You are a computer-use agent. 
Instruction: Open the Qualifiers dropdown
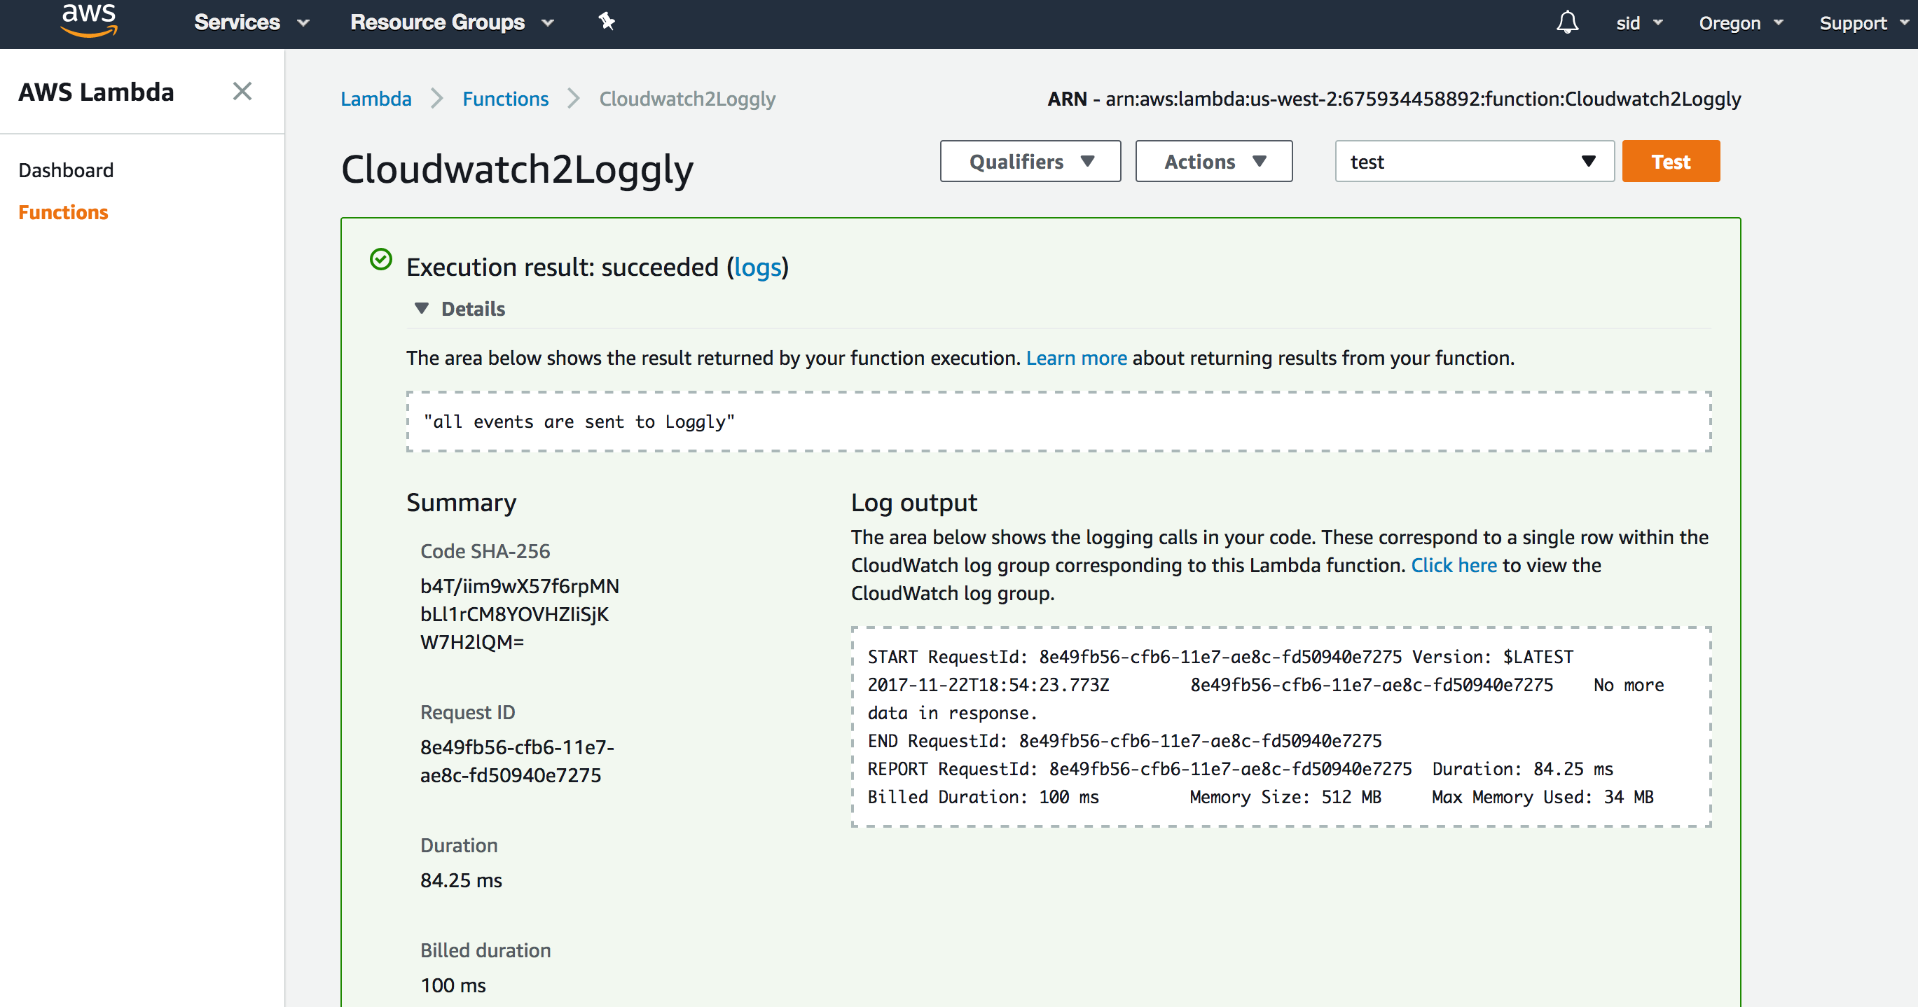tap(1030, 162)
